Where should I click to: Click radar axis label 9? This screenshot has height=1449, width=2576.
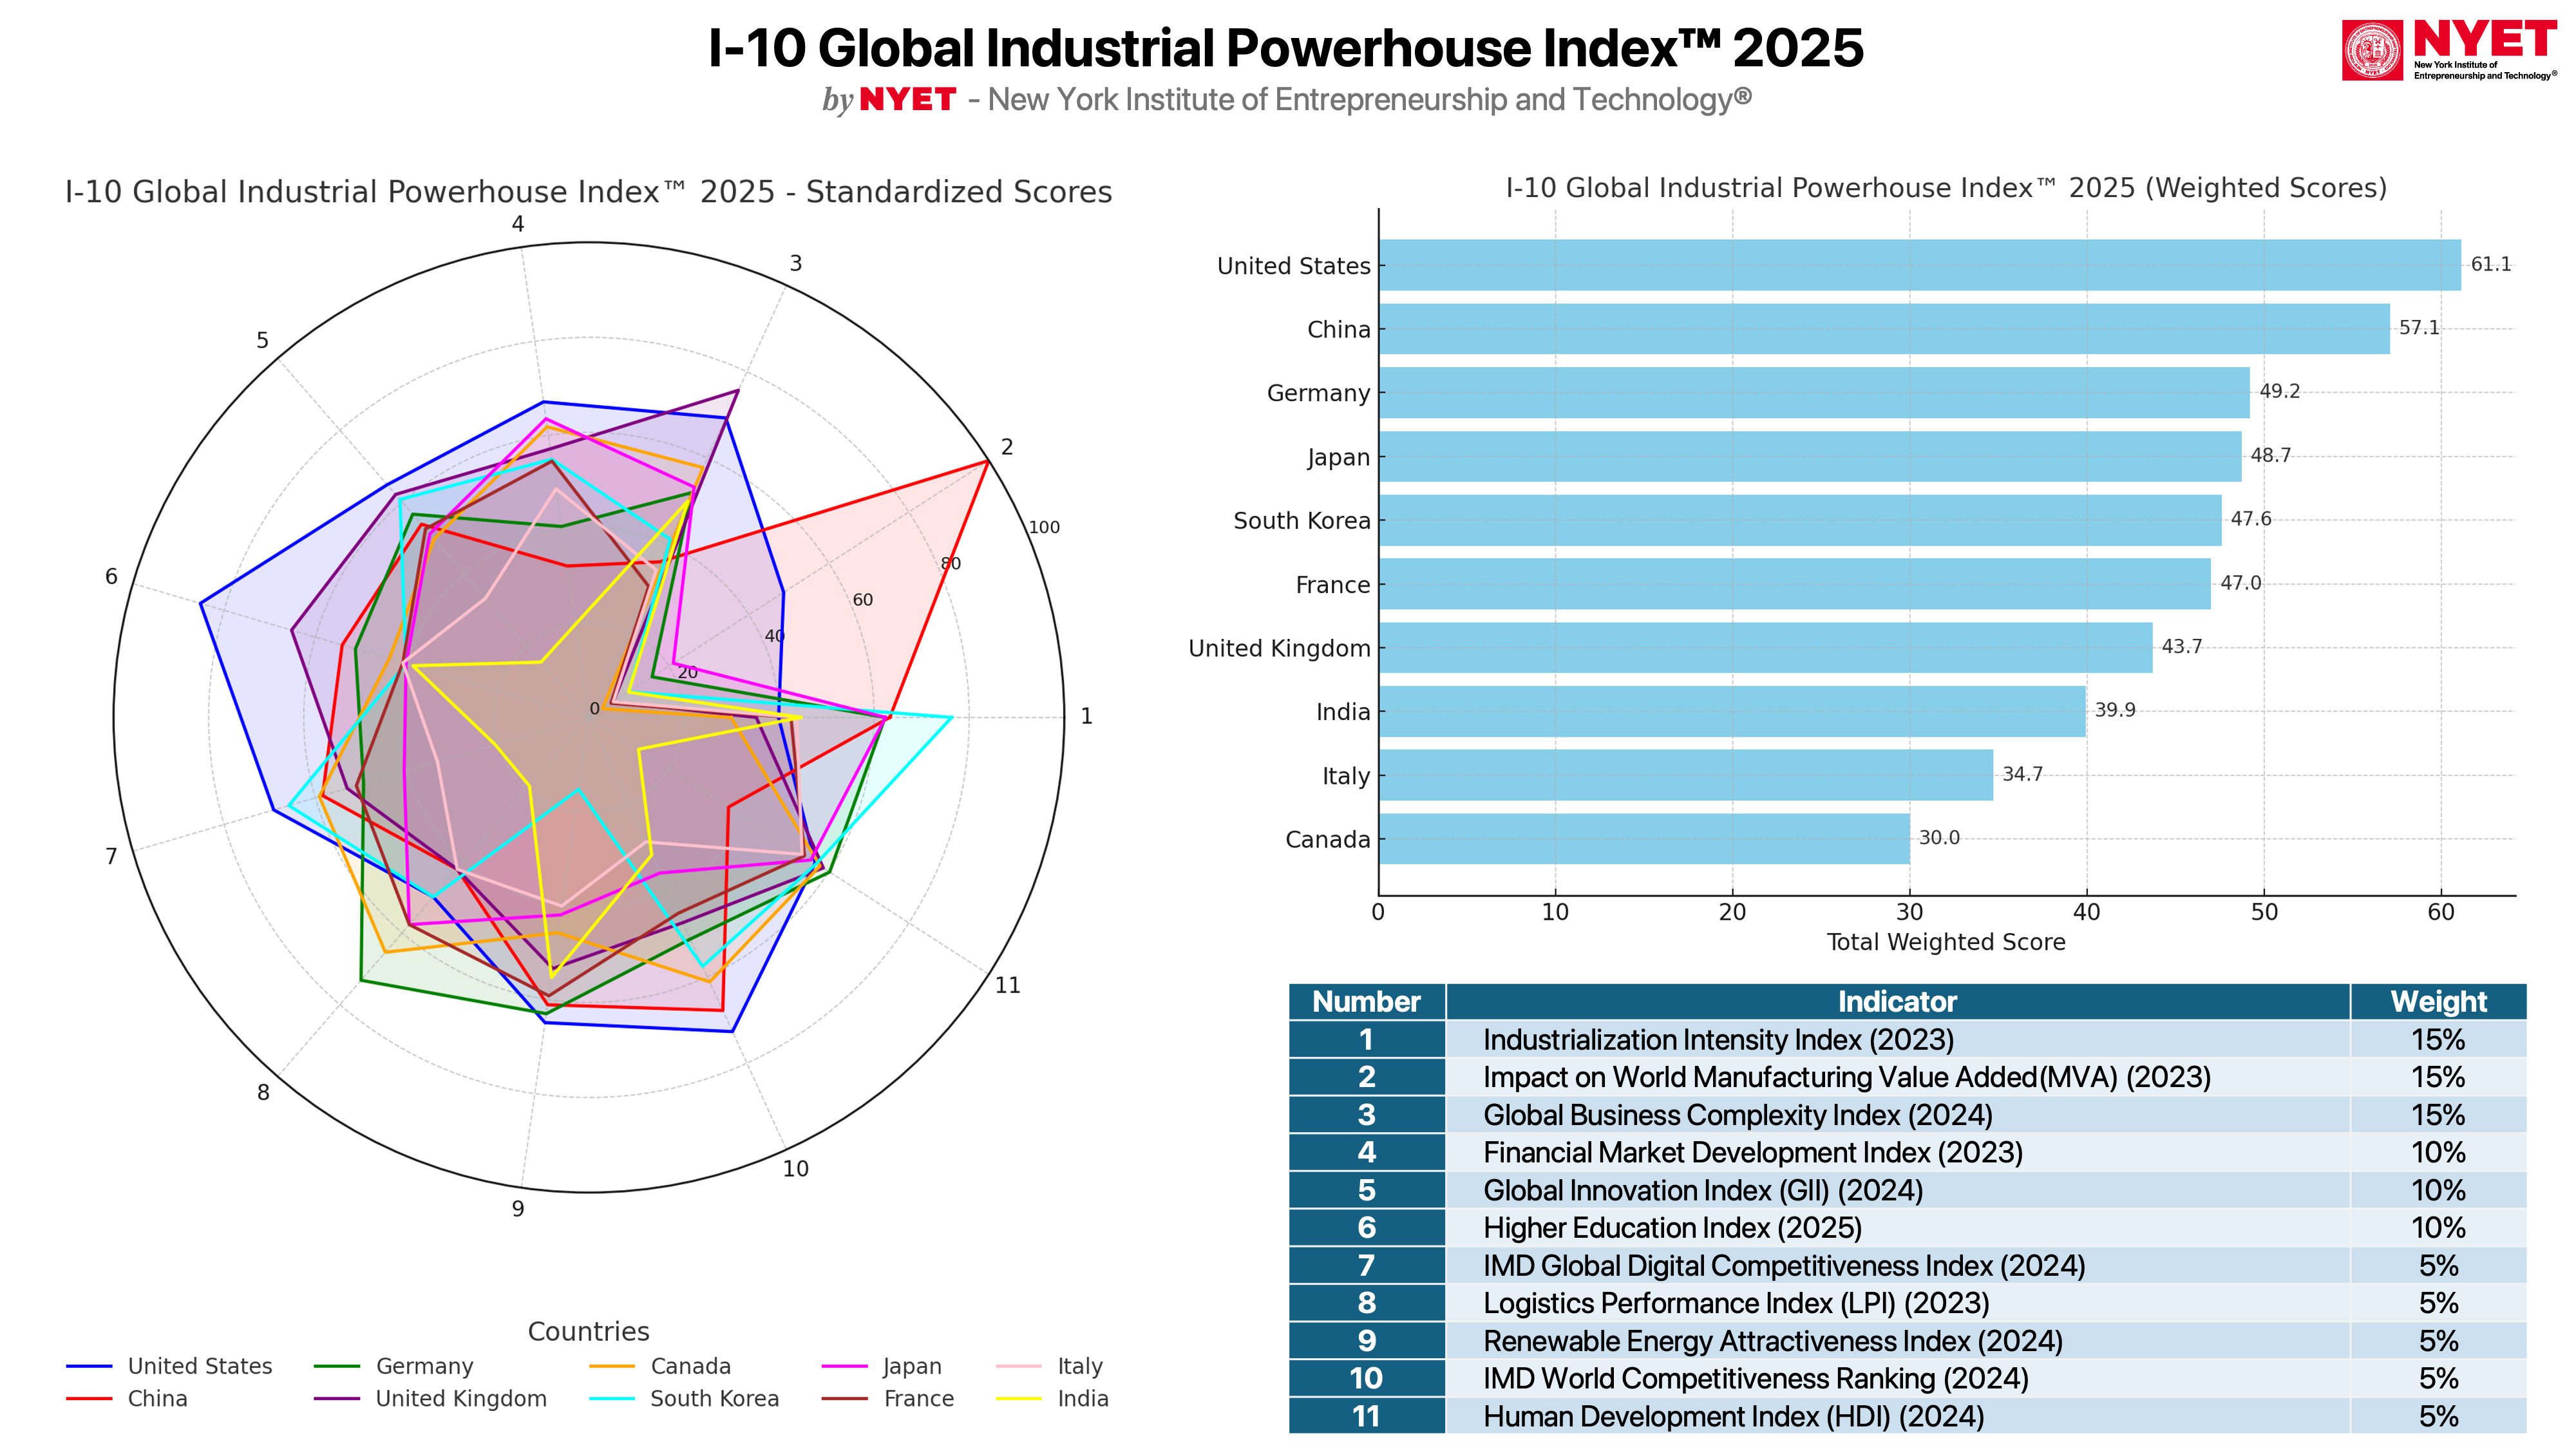click(x=518, y=1208)
